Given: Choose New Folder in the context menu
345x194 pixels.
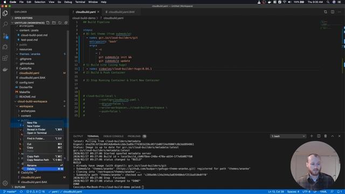Looking at the screenshot, I should 44,126.
